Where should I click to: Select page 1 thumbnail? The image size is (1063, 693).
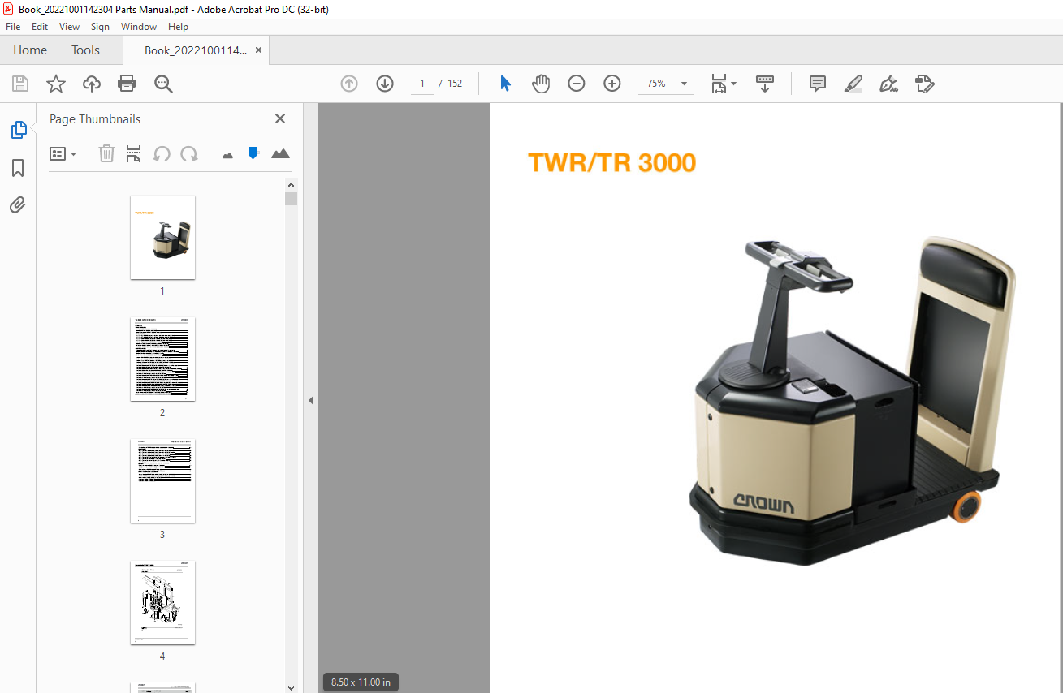click(162, 237)
